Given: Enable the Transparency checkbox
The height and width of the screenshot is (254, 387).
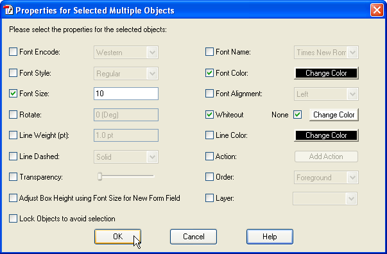Looking at the screenshot, I should tap(13, 177).
